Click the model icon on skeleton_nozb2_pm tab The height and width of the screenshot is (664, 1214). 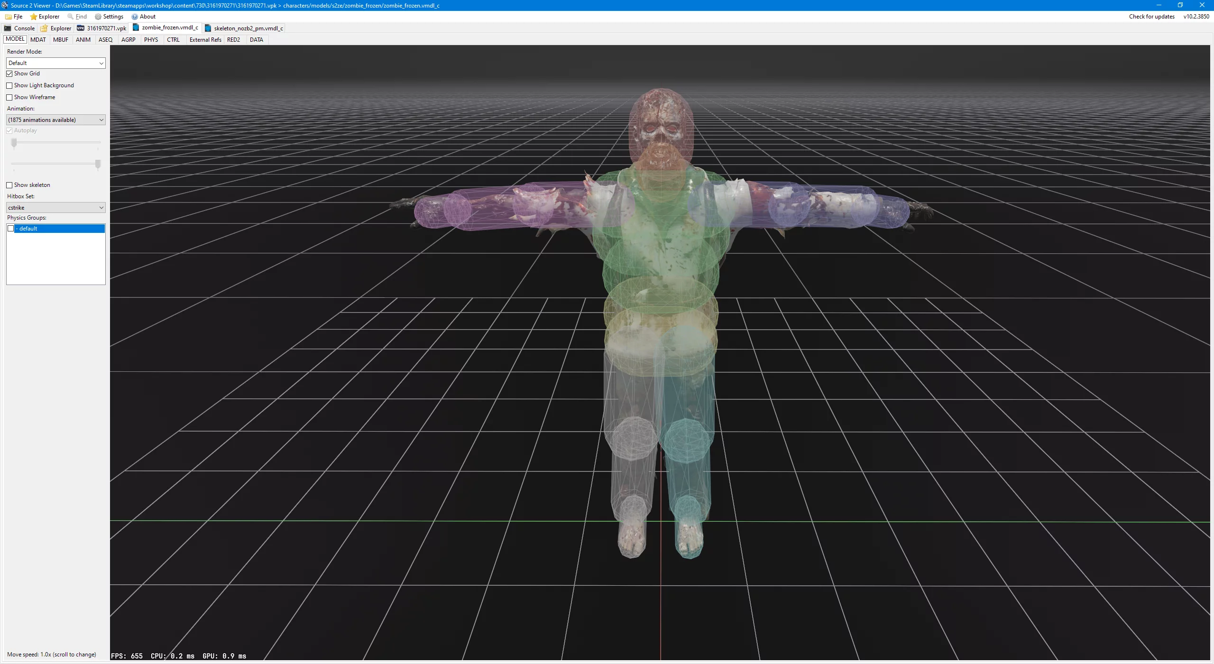coord(208,28)
